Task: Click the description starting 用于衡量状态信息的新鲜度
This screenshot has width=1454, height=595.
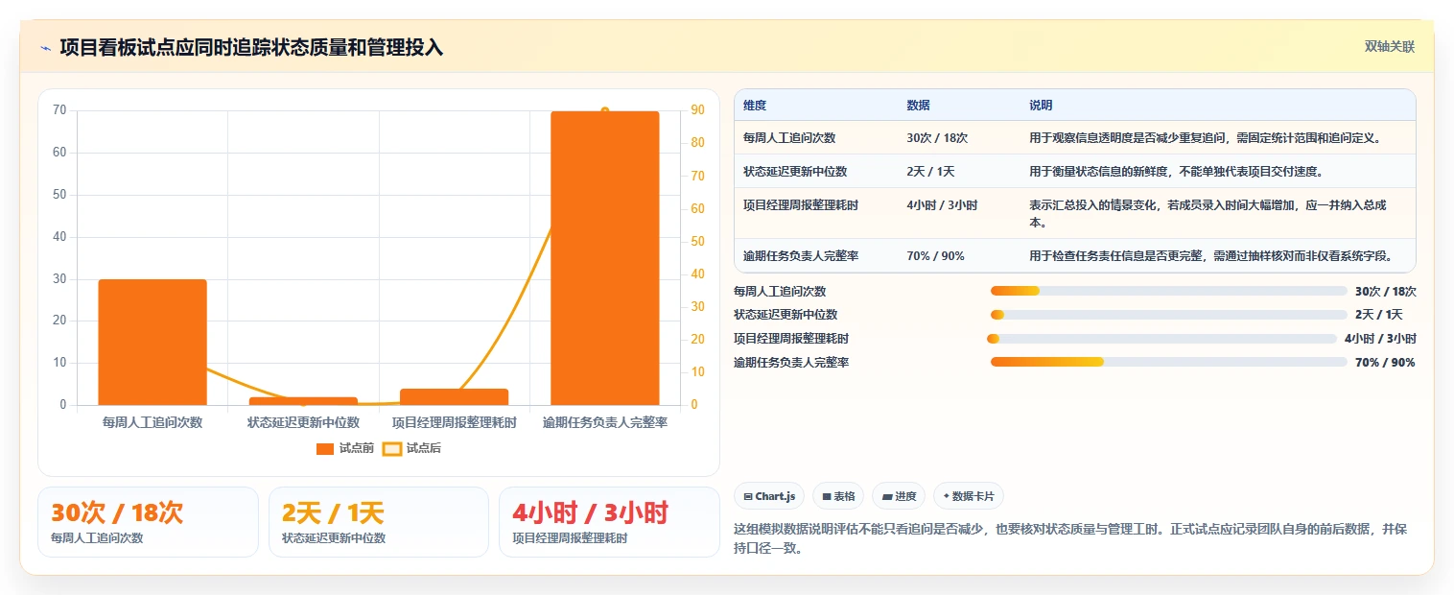Action: pyautogui.click(x=1177, y=172)
